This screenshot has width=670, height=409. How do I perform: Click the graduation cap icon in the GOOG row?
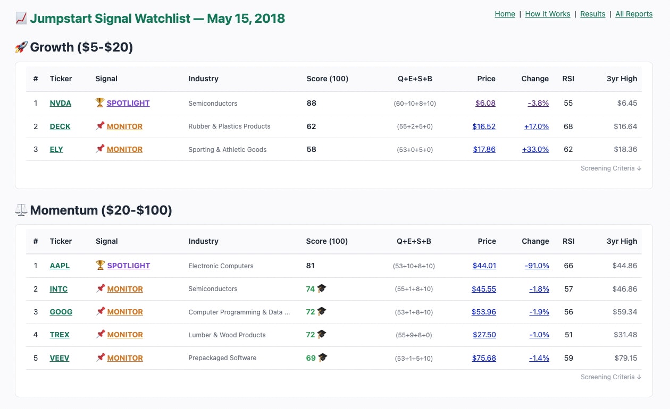322,311
